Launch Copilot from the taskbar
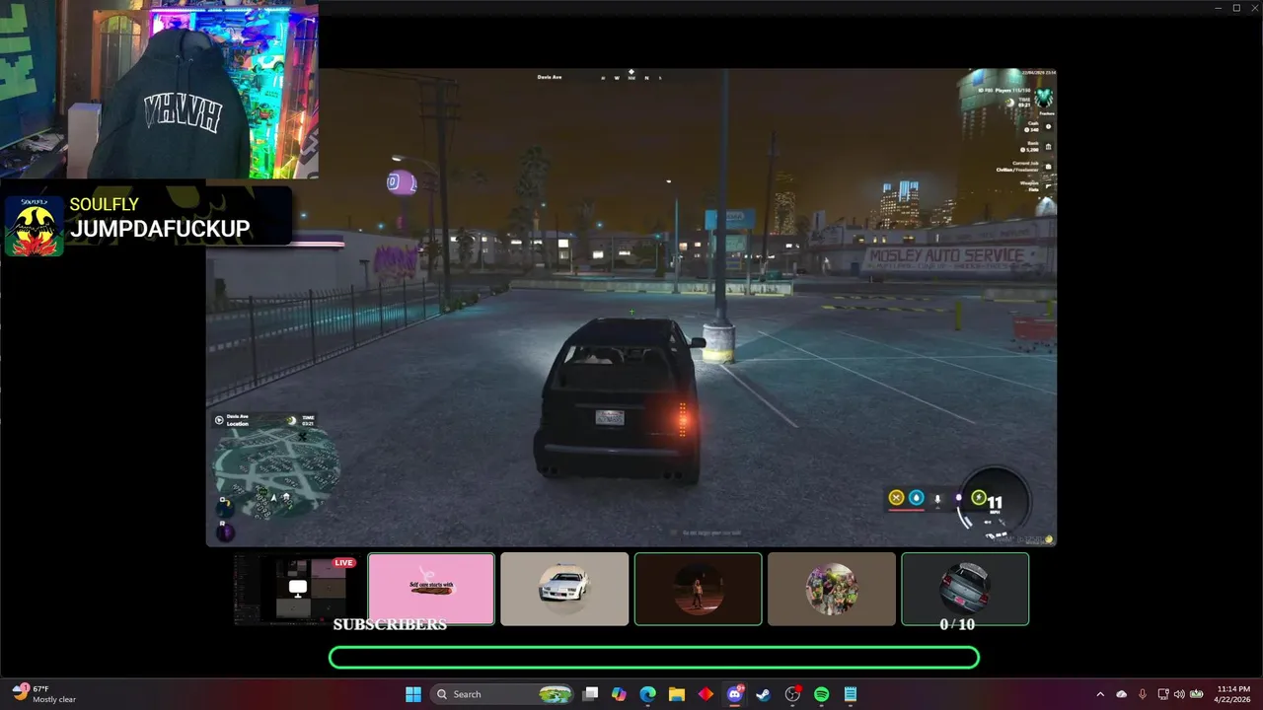 tap(619, 694)
